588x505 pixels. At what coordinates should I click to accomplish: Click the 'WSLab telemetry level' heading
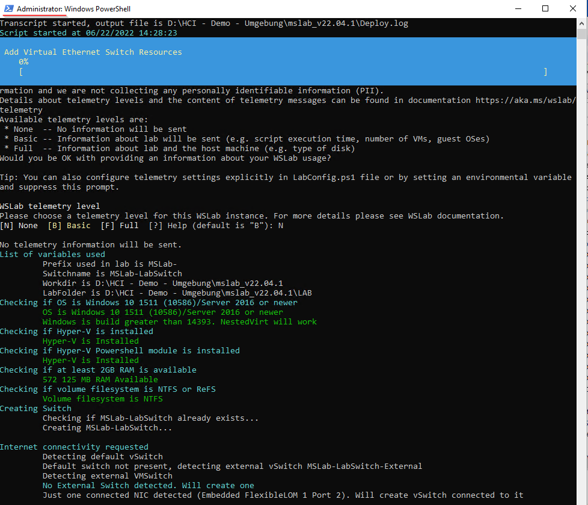pyautogui.click(x=50, y=206)
